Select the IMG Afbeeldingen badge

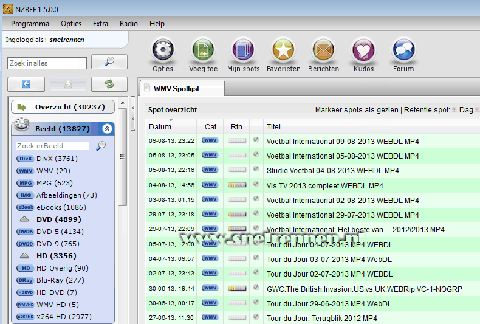click(x=25, y=195)
